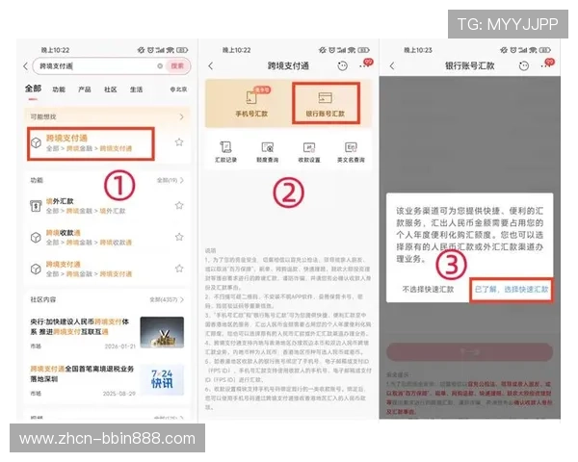Open customer service icon on 跨境支付通 page

coord(342,66)
